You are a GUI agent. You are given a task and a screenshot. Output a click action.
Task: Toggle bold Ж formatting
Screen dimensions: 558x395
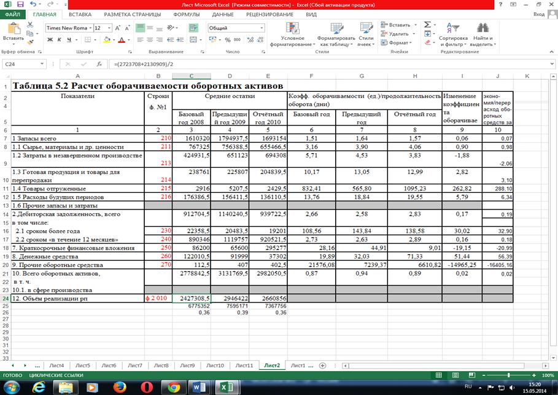[50, 40]
